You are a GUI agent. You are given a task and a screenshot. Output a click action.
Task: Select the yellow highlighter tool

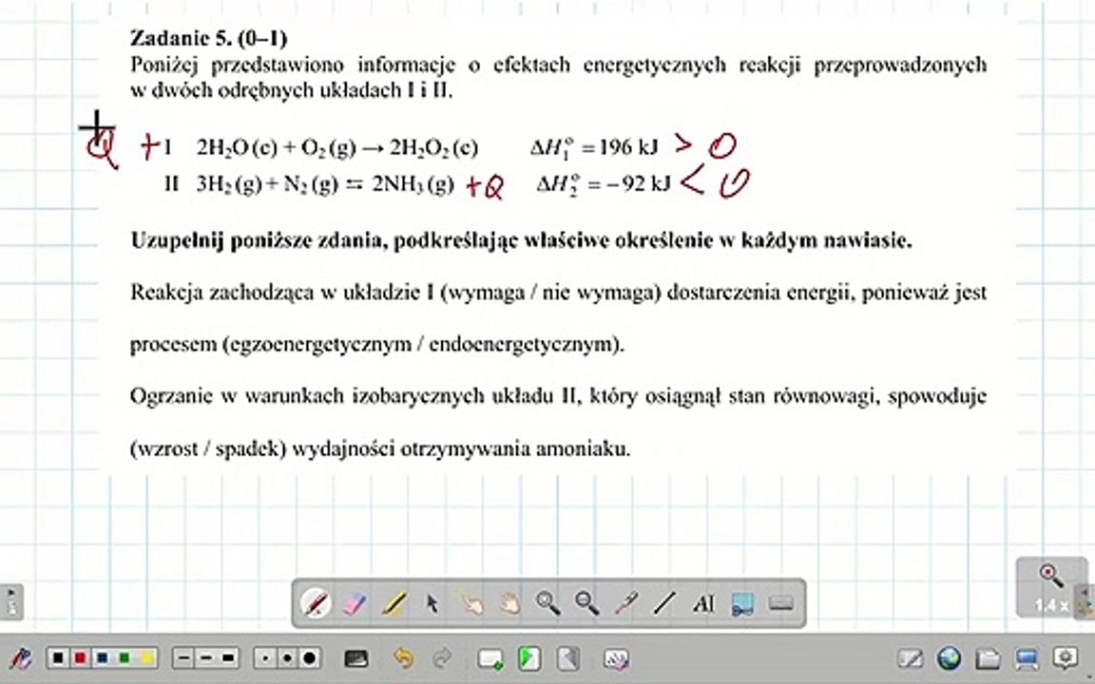point(394,602)
